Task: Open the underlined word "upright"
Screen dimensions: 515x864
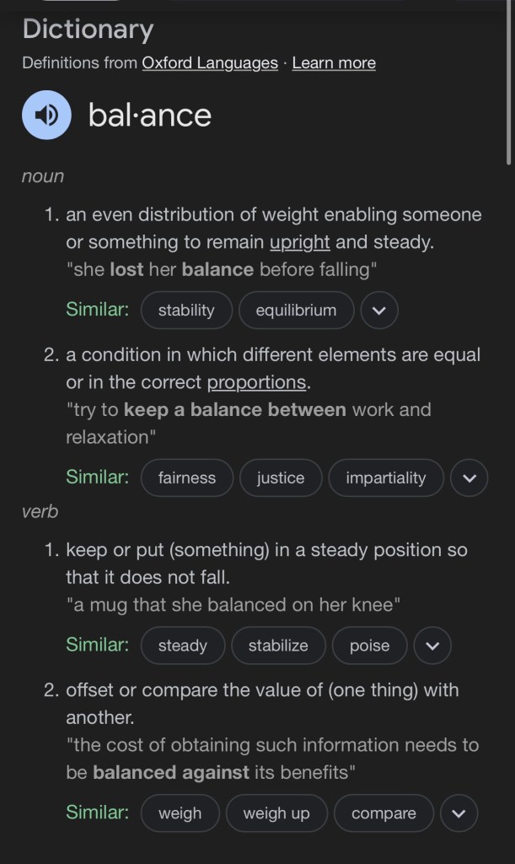Action: click(x=299, y=242)
